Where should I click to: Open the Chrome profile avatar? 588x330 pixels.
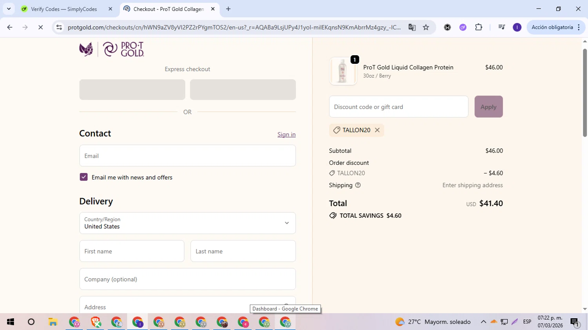[x=517, y=27]
